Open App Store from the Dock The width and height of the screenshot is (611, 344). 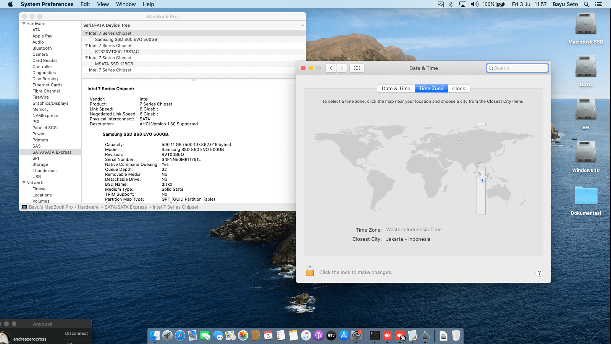point(344,336)
